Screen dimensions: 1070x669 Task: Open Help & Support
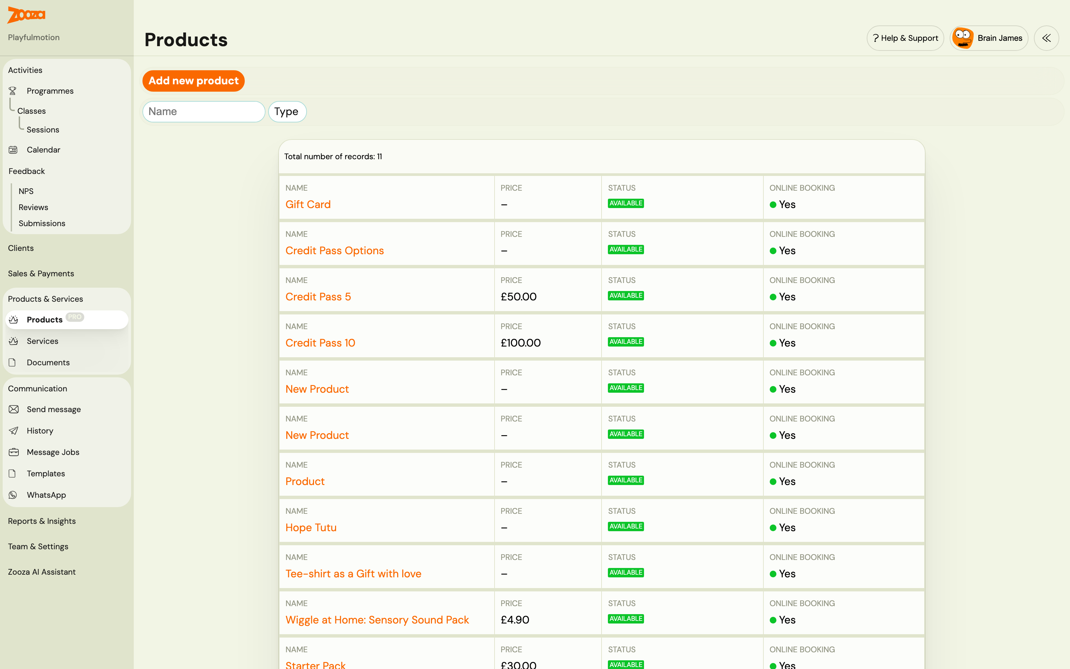tap(905, 38)
